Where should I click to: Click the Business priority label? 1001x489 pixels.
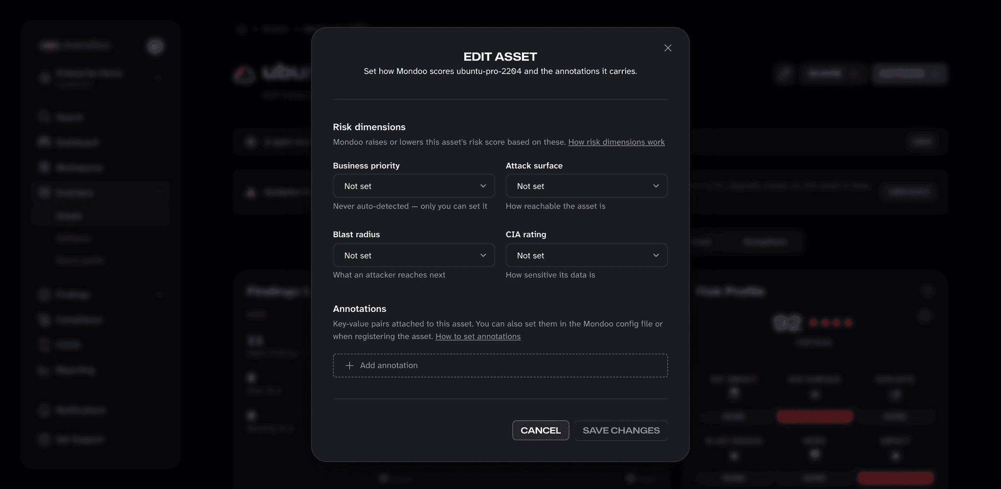pos(366,166)
